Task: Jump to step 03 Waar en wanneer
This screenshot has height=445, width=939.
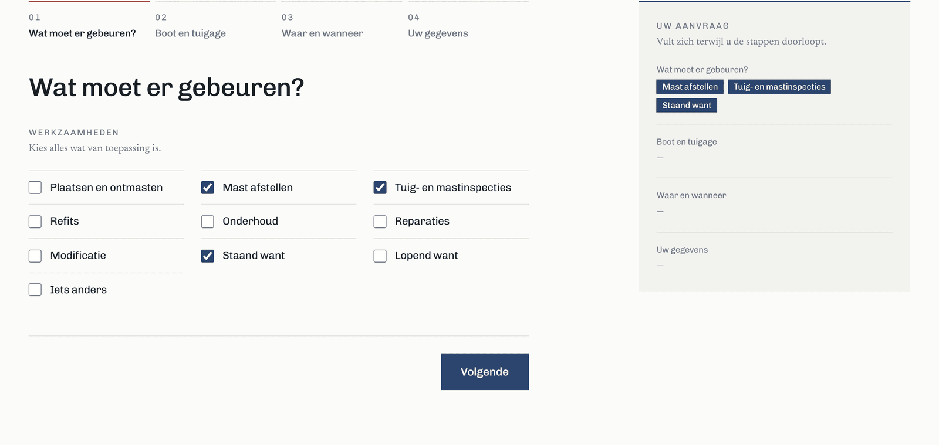Action: tap(342, 22)
